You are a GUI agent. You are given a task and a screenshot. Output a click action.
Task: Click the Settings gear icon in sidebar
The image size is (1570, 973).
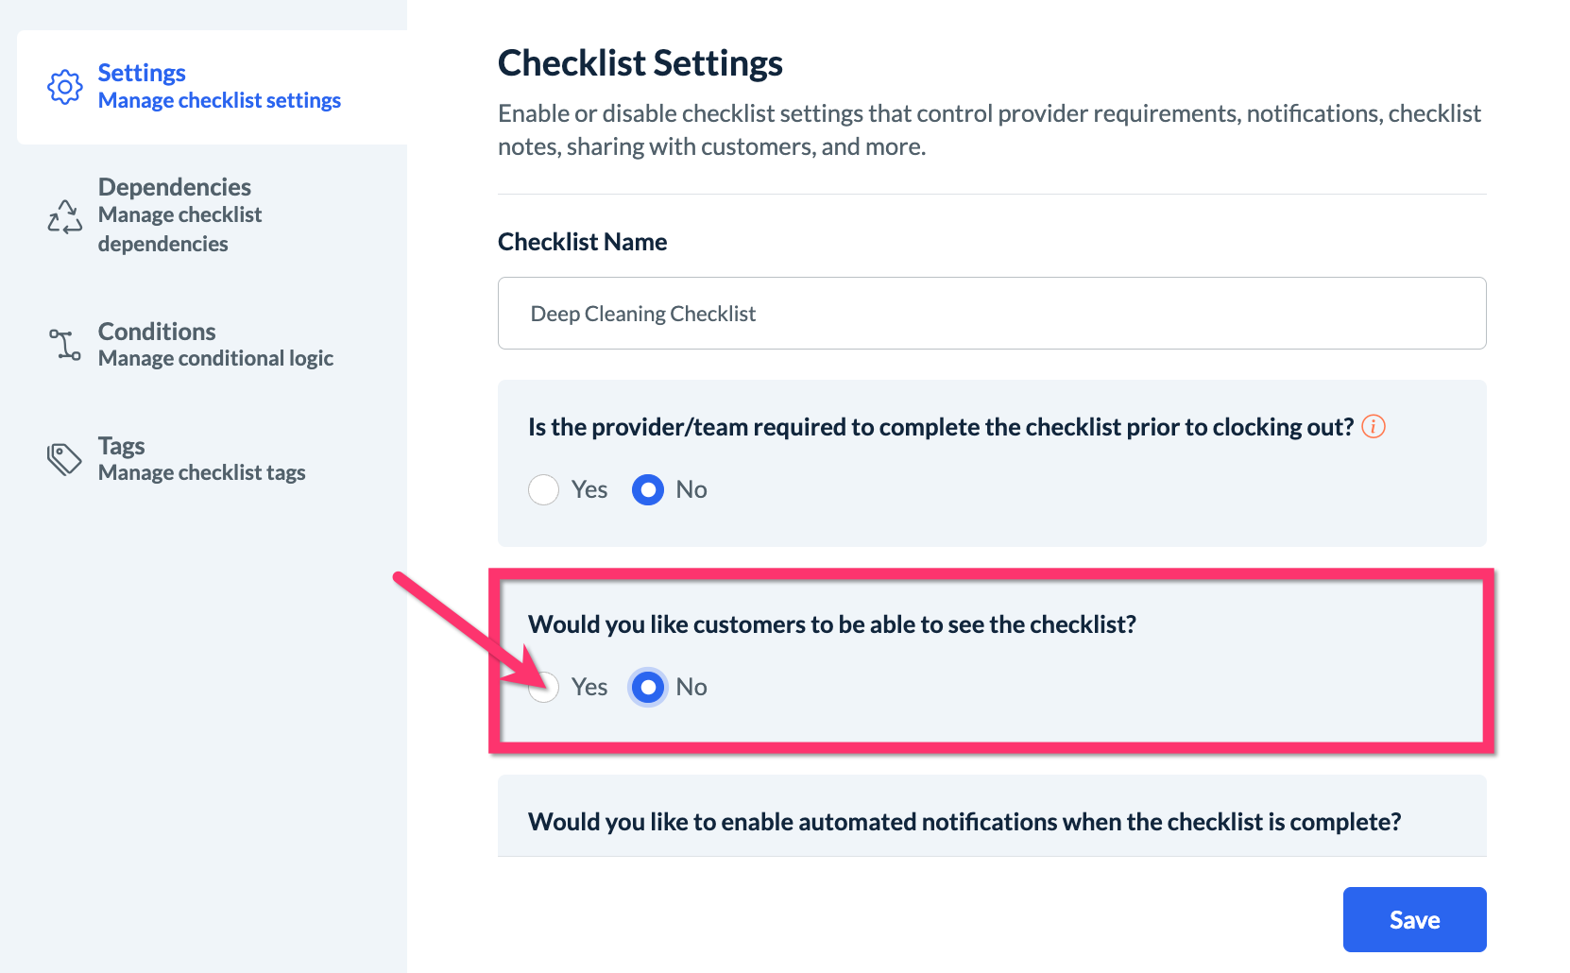(x=64, y=87)
